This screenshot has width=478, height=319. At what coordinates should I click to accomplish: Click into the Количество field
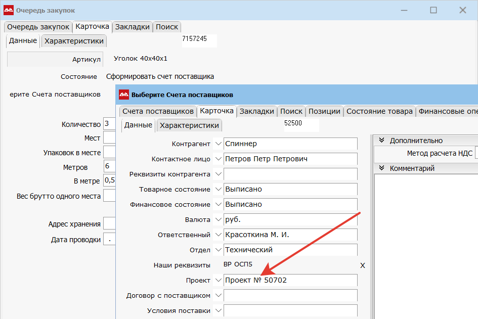click(109, 124)
